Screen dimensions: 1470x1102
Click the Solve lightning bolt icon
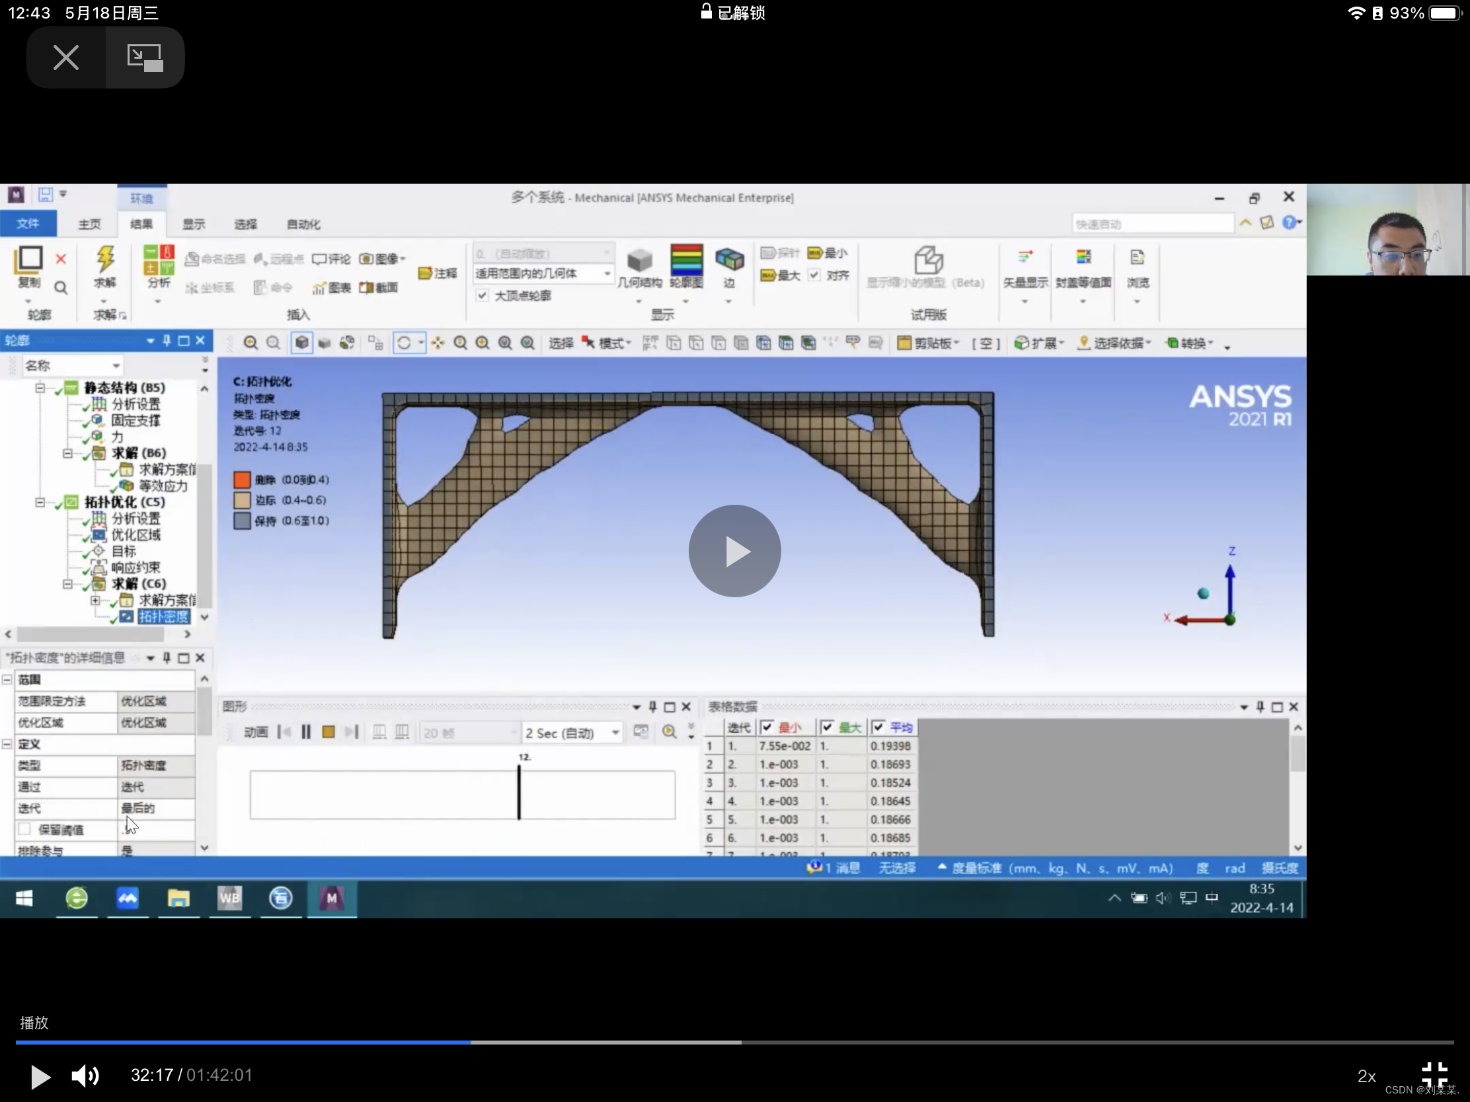tap(104, 260)
